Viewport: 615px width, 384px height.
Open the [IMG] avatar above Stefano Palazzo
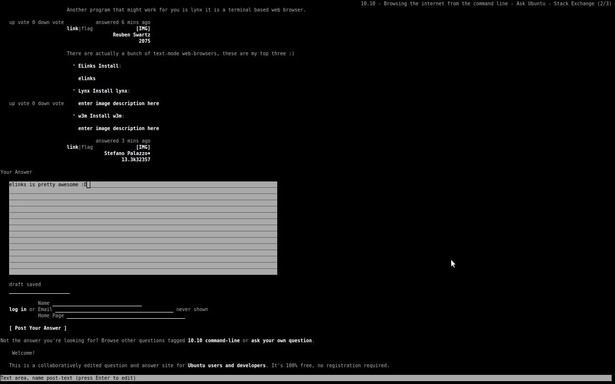[x=143, y=147]
